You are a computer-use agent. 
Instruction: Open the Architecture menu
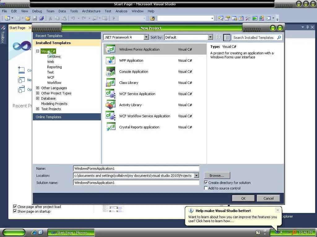91,11
